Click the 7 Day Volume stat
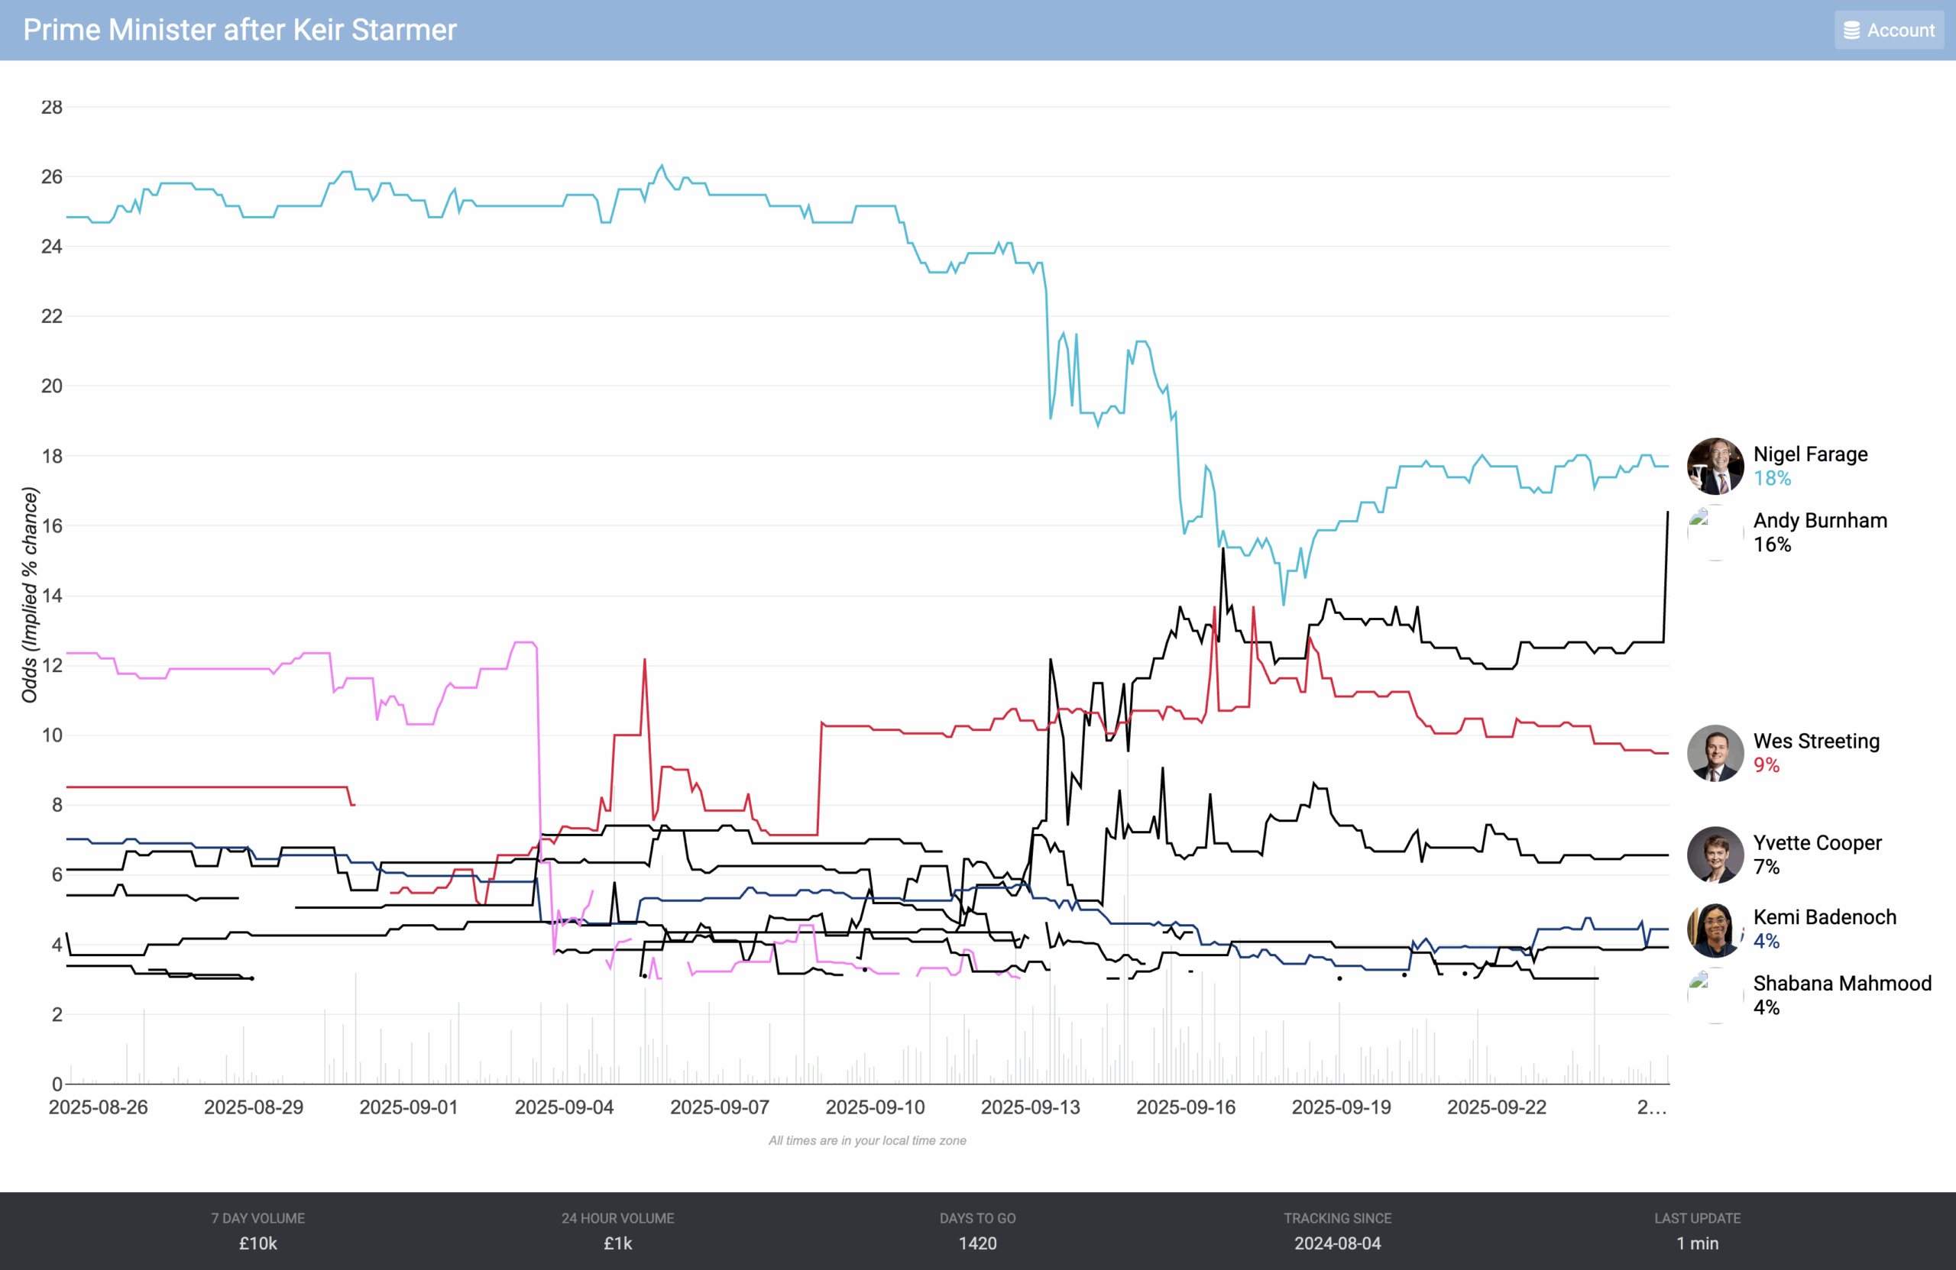Viewport: 1956px width, 1270px height. point(258,1230)
